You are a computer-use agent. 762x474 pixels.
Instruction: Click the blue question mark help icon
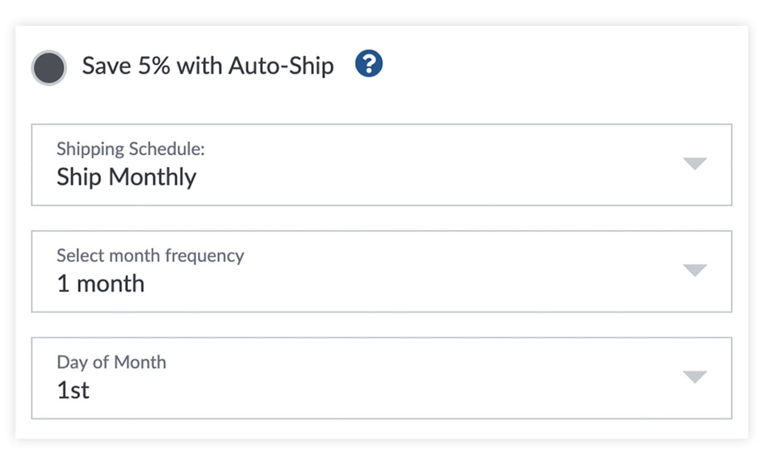369,64
